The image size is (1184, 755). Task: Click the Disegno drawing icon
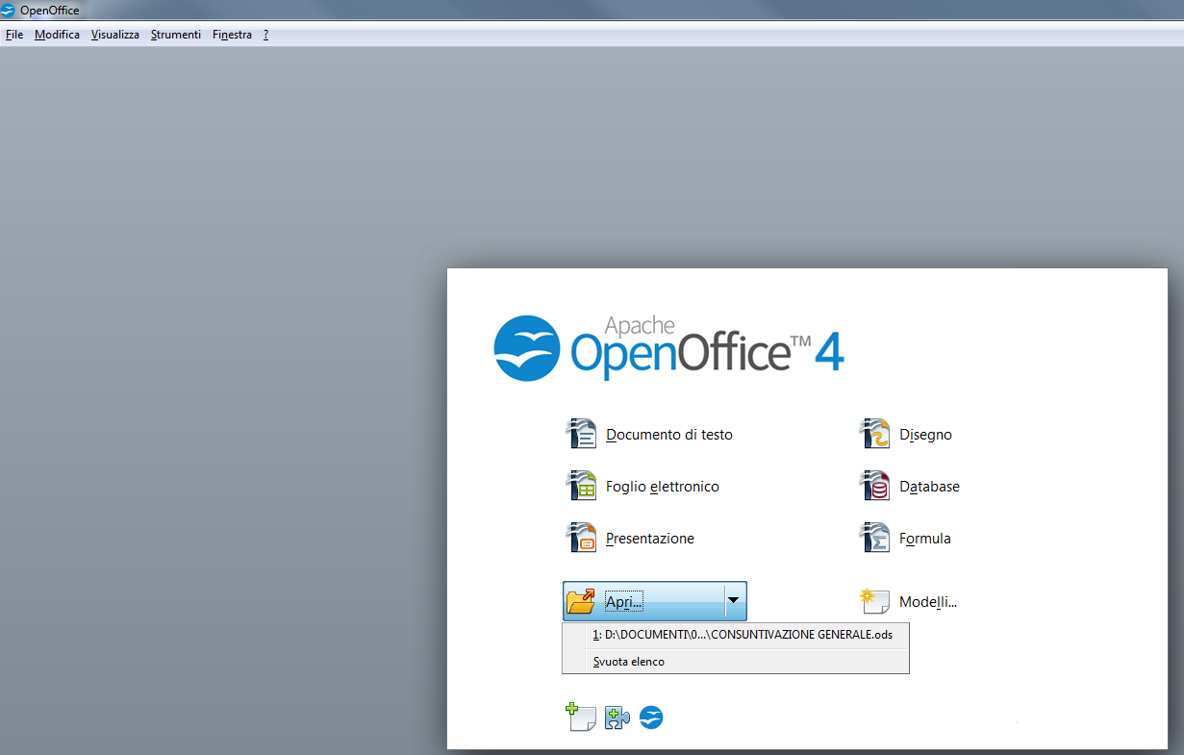click(874, 434)
